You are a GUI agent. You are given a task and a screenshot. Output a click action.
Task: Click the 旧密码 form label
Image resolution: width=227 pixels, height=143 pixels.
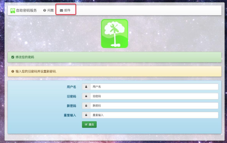click(71, 97)
